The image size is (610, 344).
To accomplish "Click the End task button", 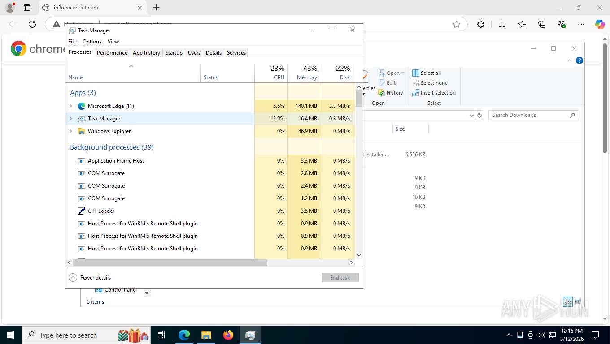I will (x=340, y=278).
